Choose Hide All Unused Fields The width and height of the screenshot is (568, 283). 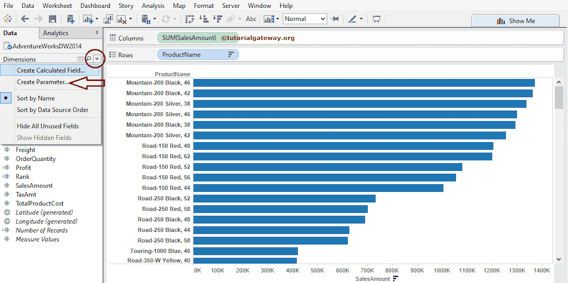tap(48, 126)
